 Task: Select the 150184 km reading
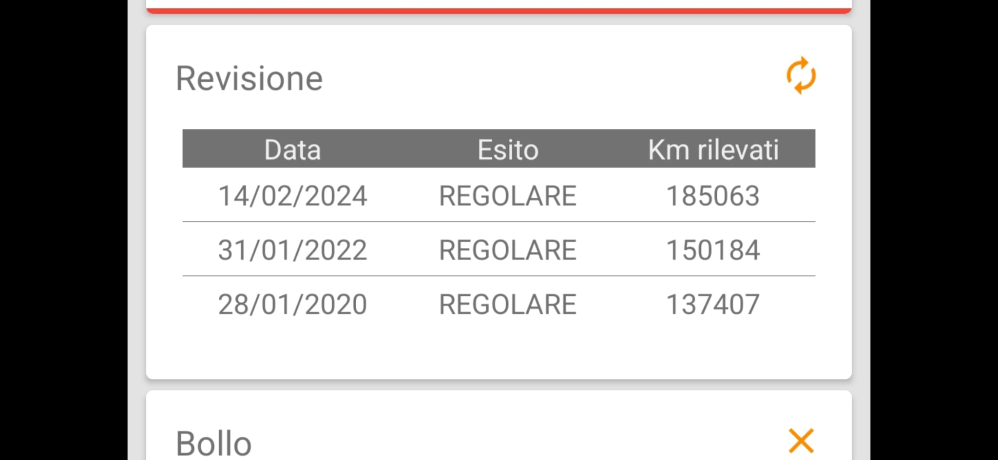(713, 250)
